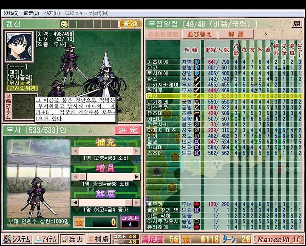This screenshot has height=246, width=306.
Task: Toggle 既読スキップ[off](M) menu item
Action: (87, 13)
